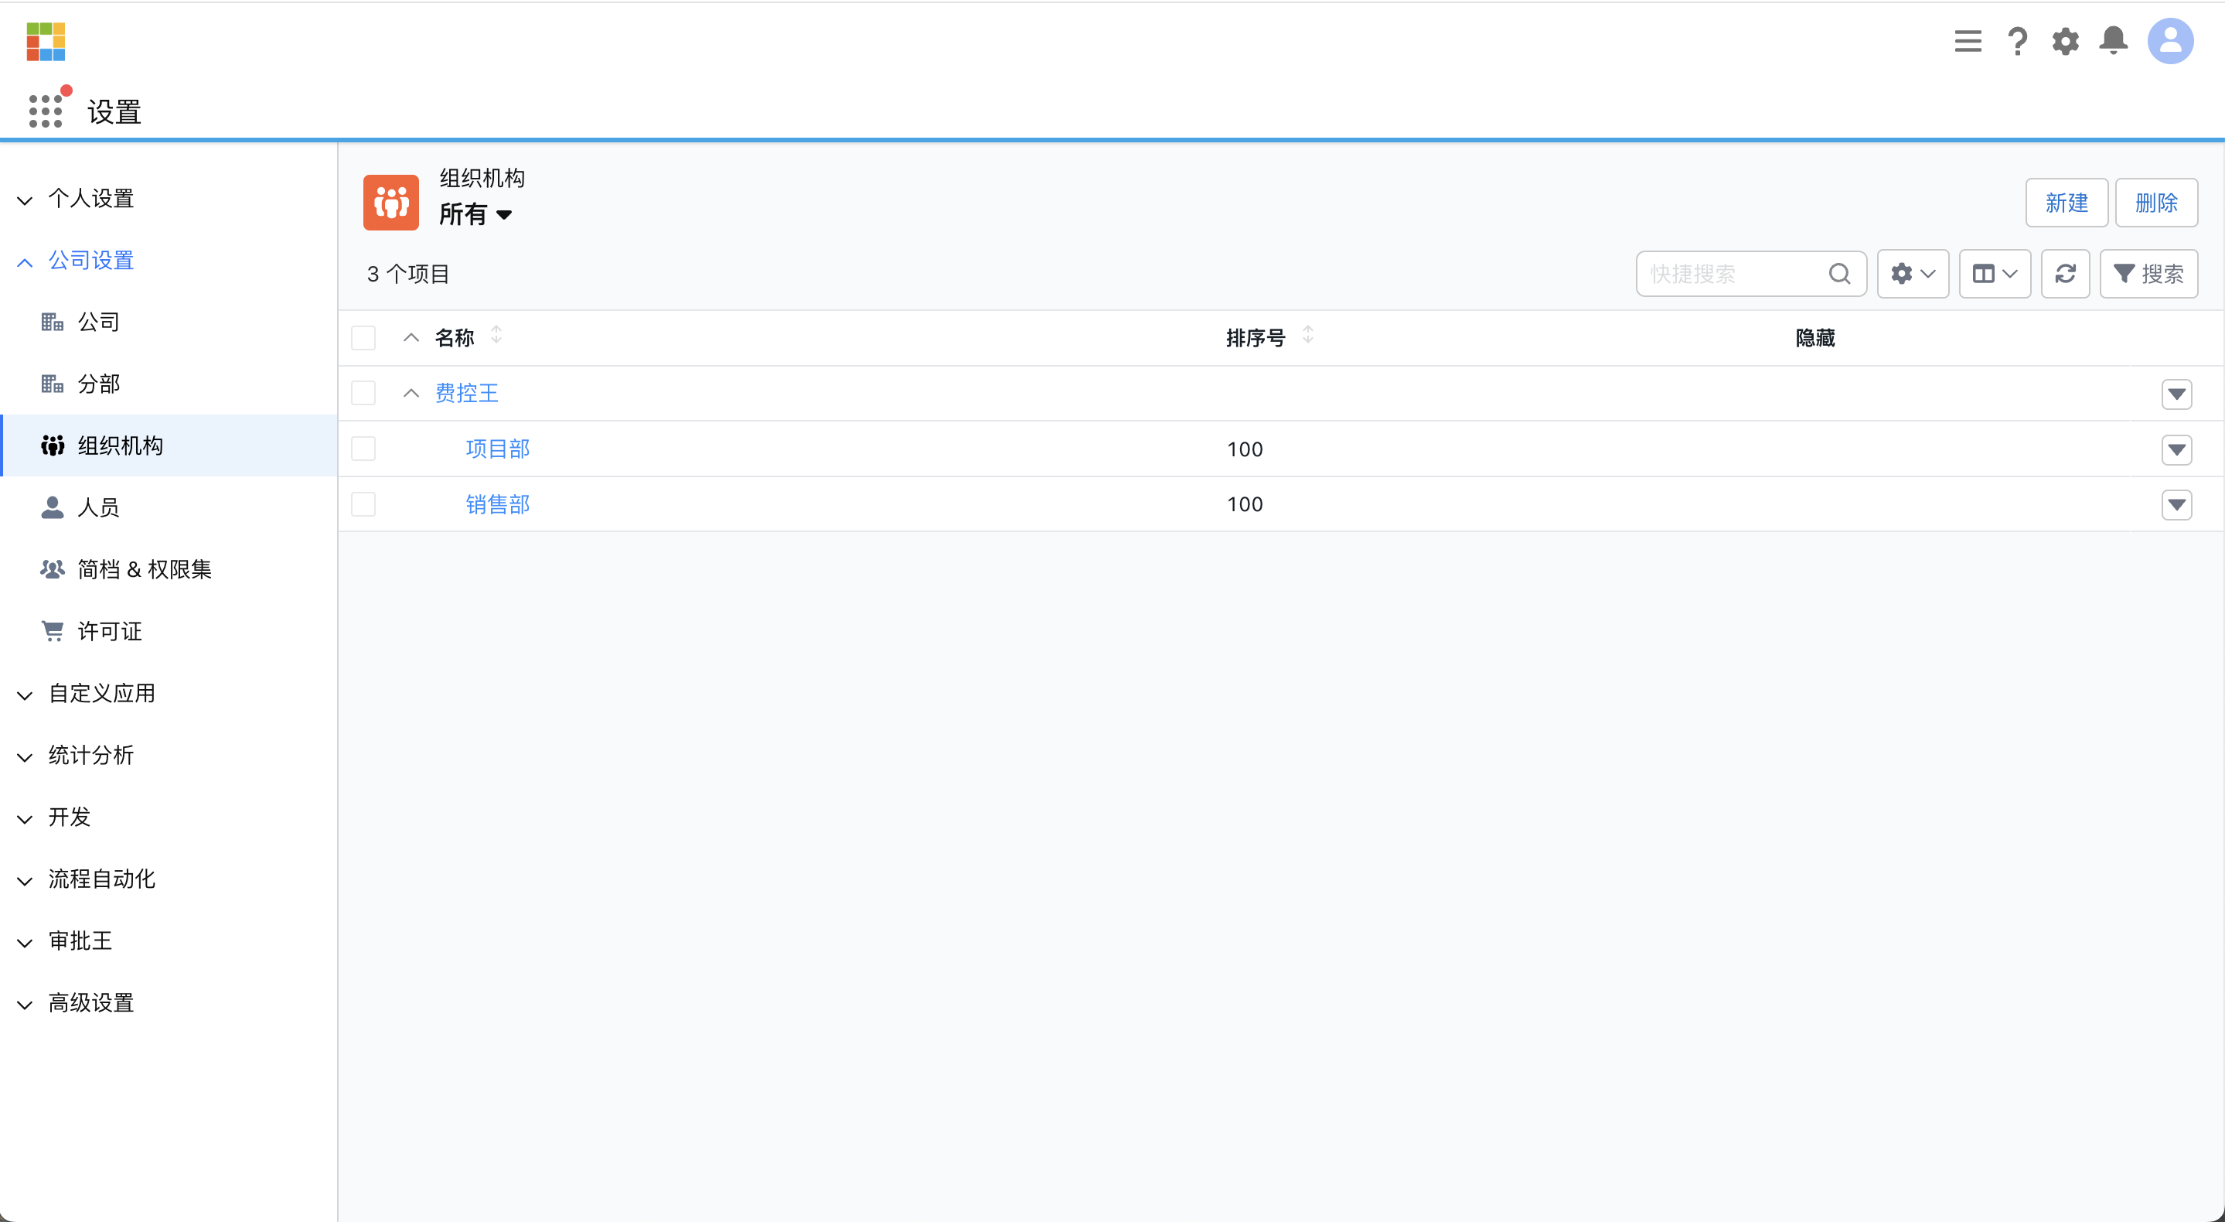Check the 销售部 row checkbox
Viewport: 2225px width, 1222px height.
tap(363, 503)
